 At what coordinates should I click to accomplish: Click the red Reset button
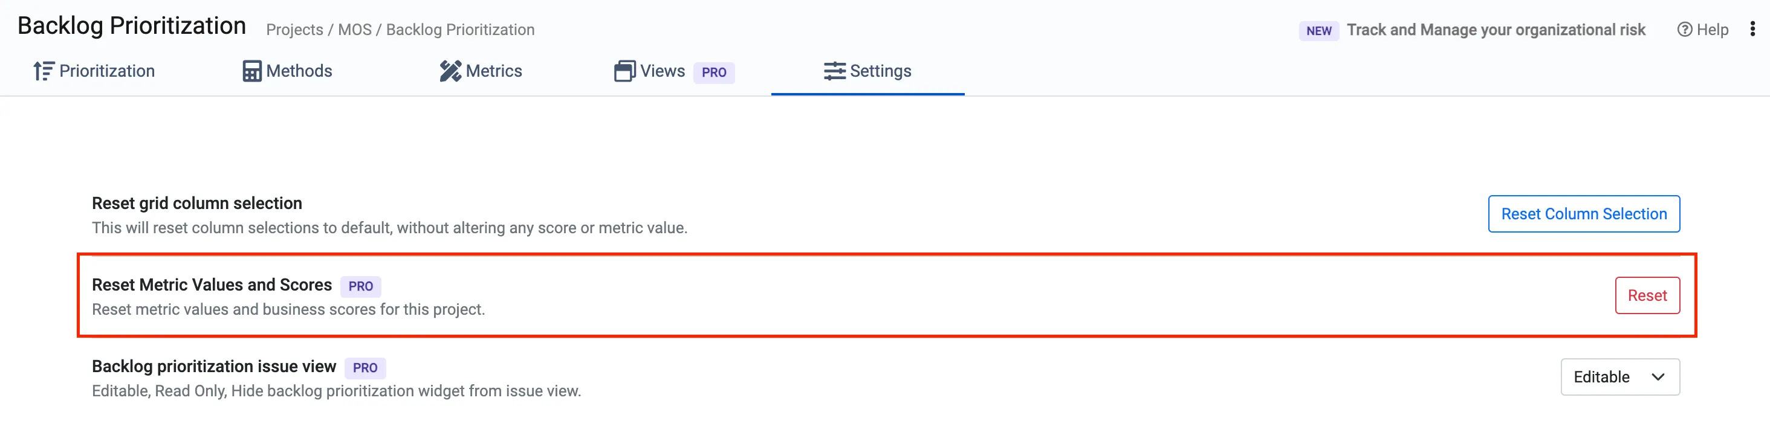(1647, 295)
